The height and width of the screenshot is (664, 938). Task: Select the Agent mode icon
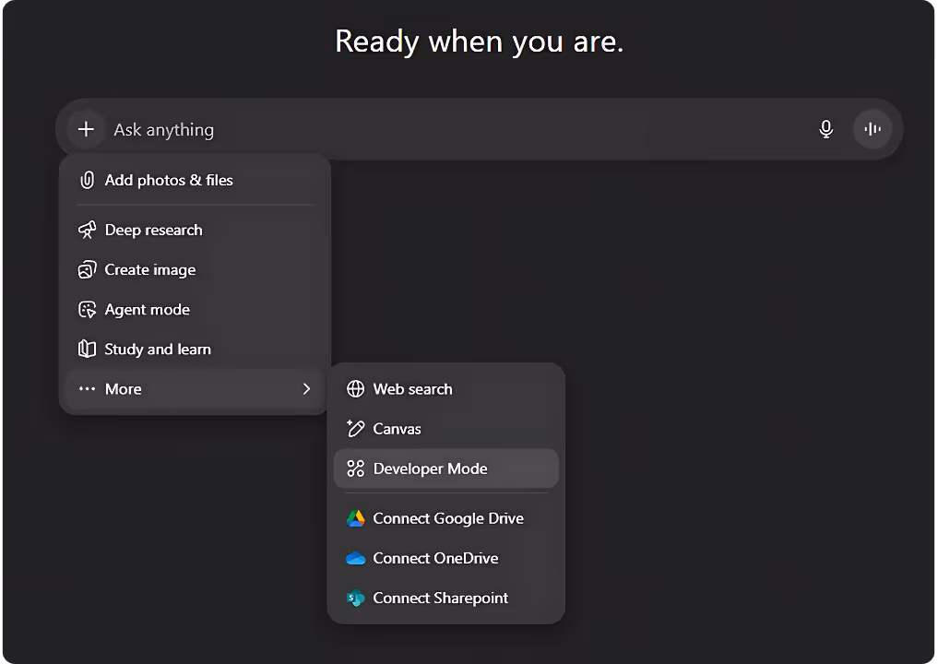(86, 309)
